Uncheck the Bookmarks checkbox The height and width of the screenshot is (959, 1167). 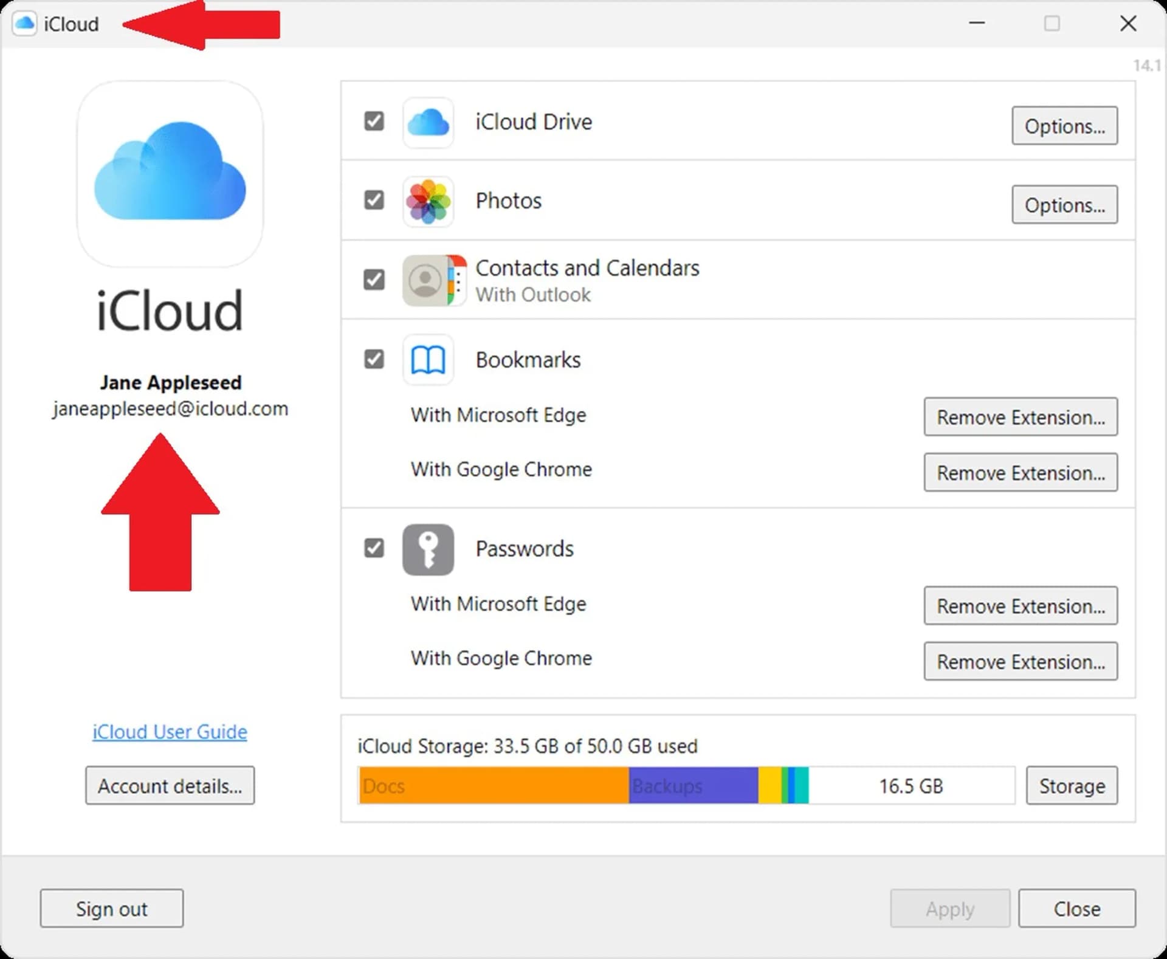(374, 359)
